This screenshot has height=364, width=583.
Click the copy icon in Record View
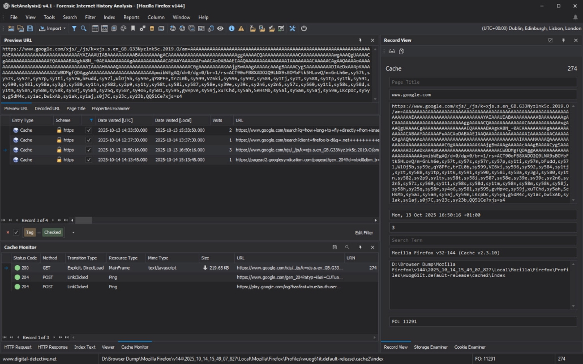click(x=401, y=51)
